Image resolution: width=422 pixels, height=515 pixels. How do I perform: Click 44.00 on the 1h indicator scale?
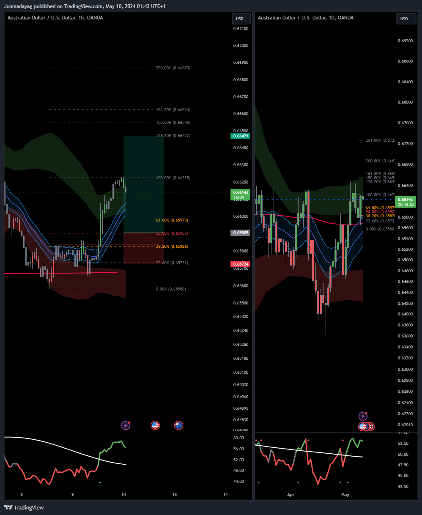pos(238,482)
